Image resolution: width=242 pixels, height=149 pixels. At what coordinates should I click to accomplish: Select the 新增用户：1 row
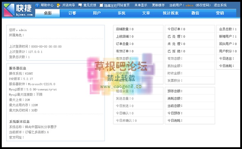click(228, 36)
